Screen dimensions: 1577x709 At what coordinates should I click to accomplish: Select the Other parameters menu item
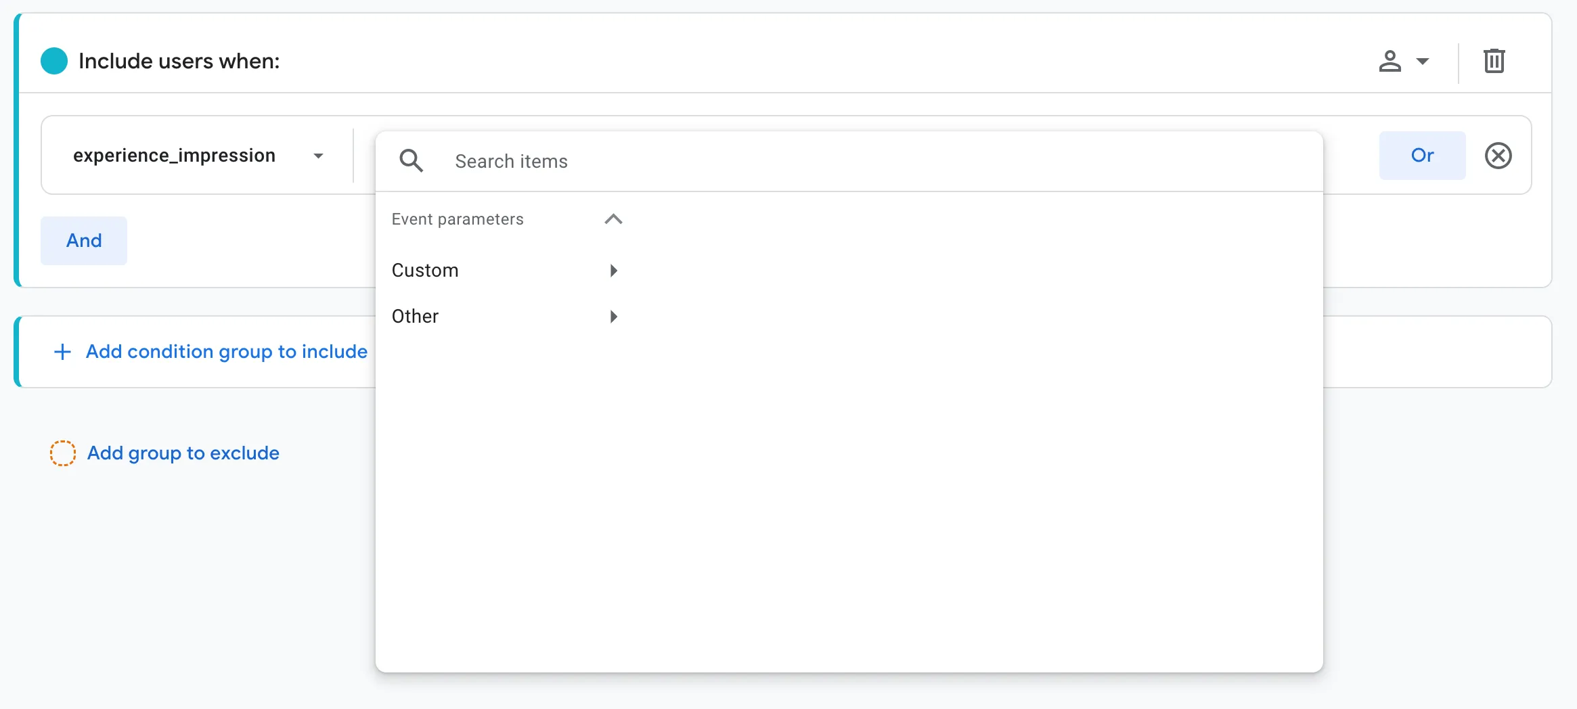[x=506, y=317]
